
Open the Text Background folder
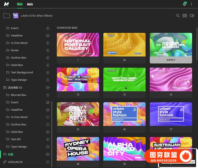click(22, 72)
